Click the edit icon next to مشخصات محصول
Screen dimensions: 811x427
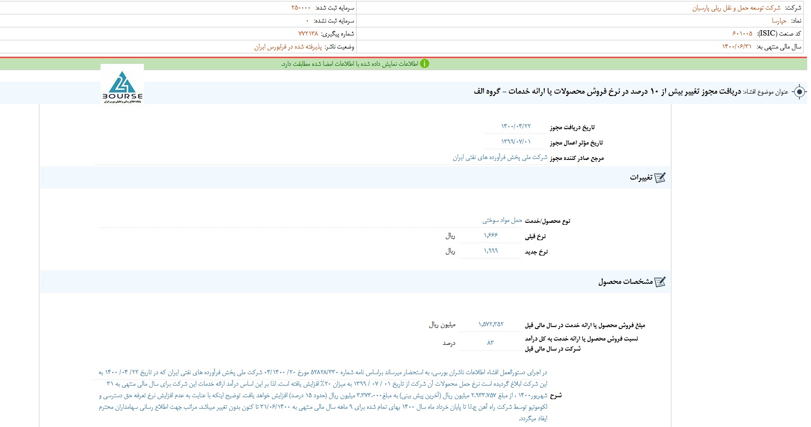(660, 282)
